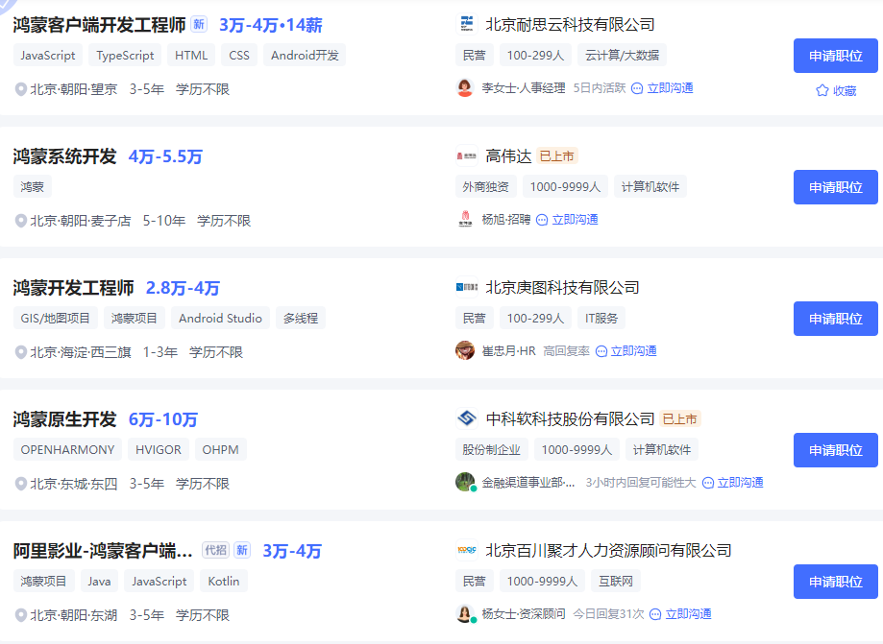The image size is (883, 644).
Task: Click the OPENHARMONY tag
Action: (67, 450)
